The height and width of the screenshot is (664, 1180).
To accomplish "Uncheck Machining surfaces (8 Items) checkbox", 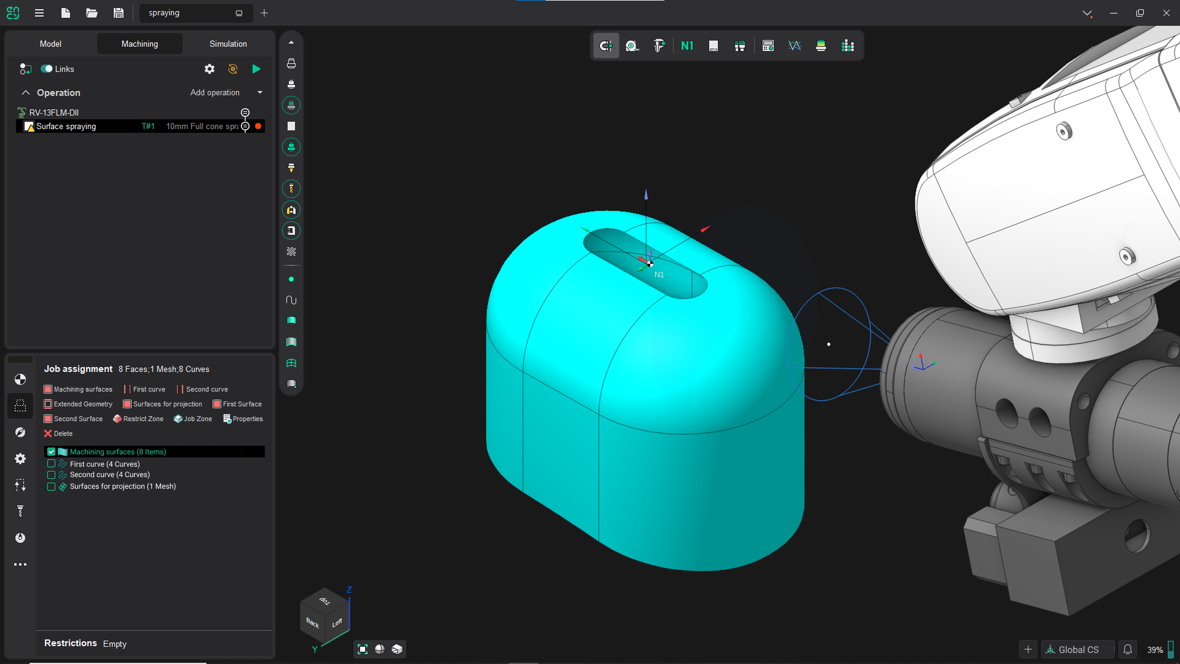I will pyautogui.click(x=52, y=452).
